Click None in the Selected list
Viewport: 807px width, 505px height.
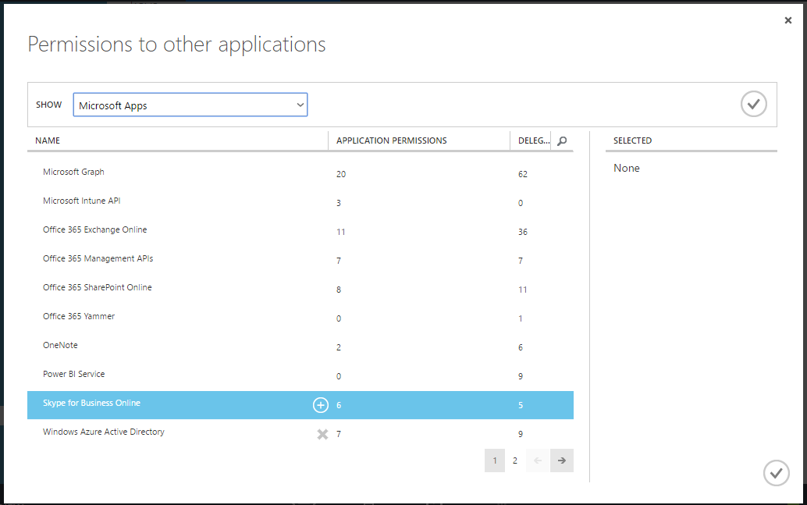(627, 168)
